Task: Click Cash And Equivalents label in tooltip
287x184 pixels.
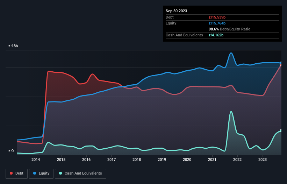Action: pyautogui.click(x=184, y=35)
